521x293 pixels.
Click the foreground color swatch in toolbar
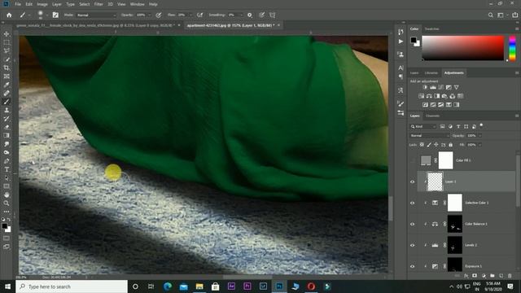point(4,226)
